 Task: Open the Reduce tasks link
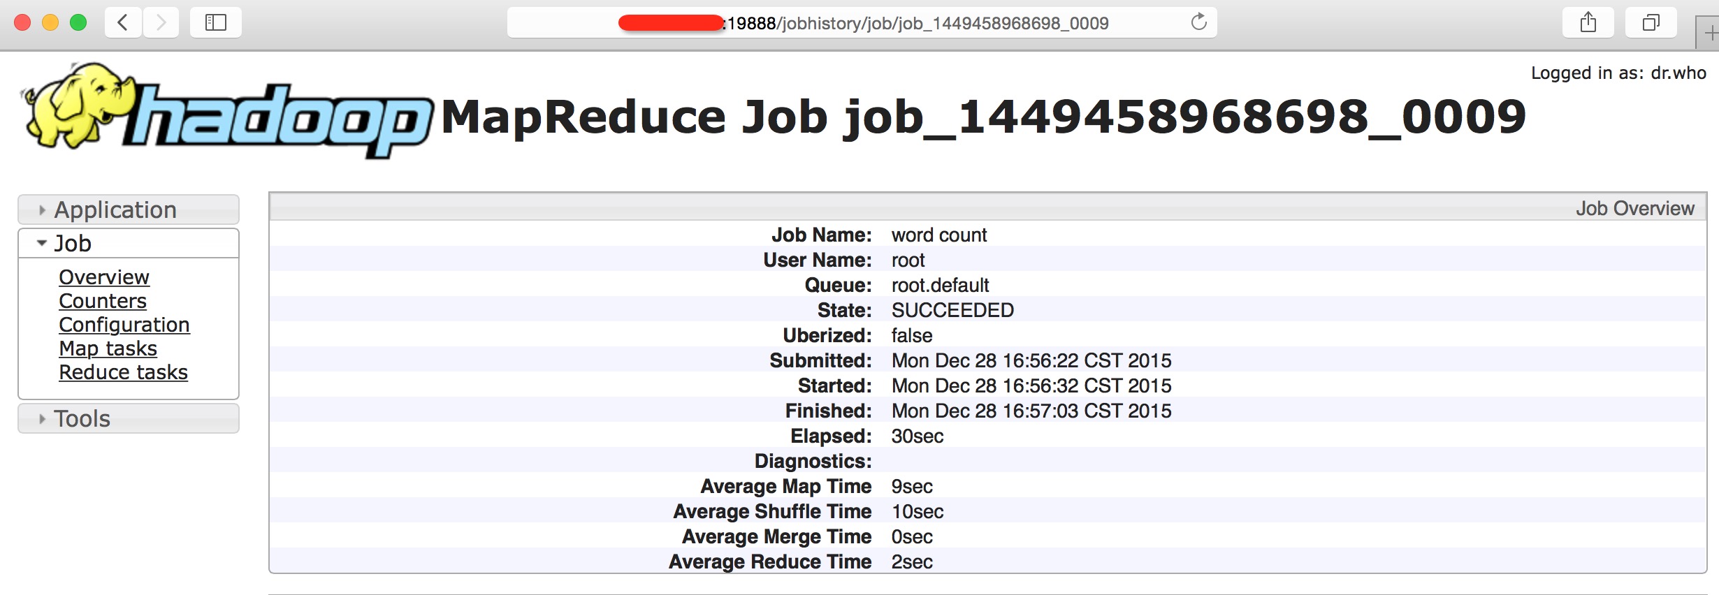click(x=124, y=372)
